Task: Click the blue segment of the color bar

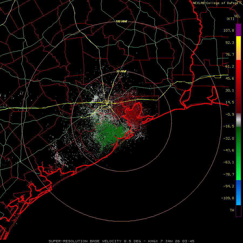Action: 238,193
